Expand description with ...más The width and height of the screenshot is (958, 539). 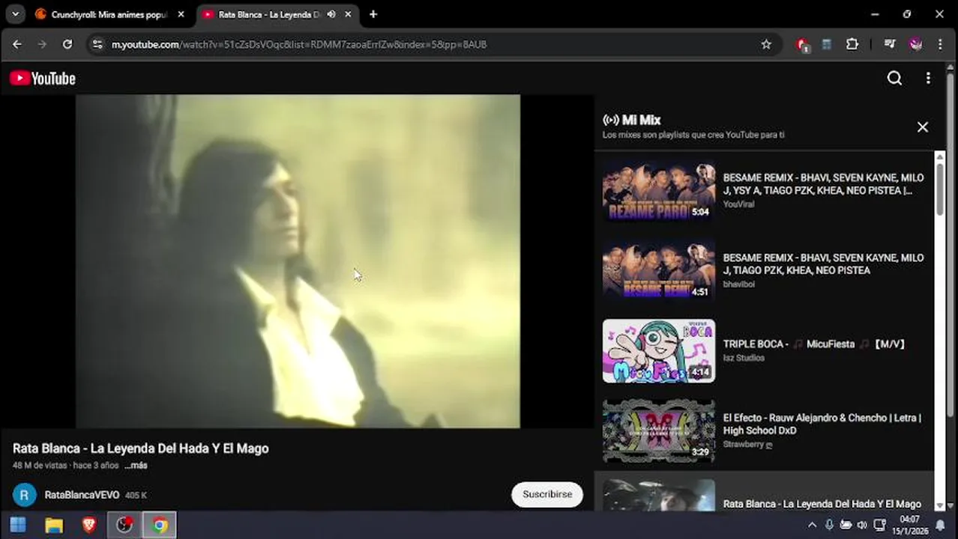[136, 466]
